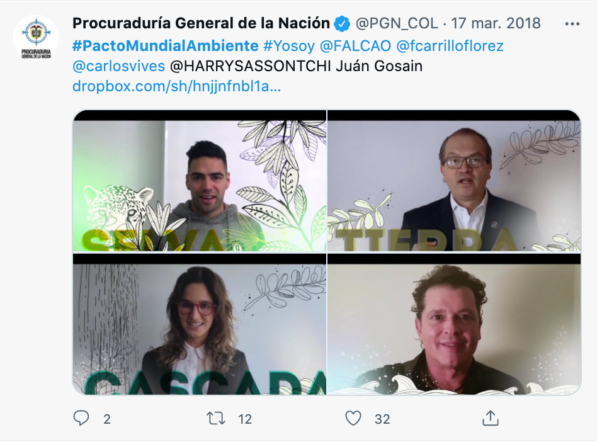
Task: Open the 17 mar. 2018 timestamp
Action: [496, 23]
